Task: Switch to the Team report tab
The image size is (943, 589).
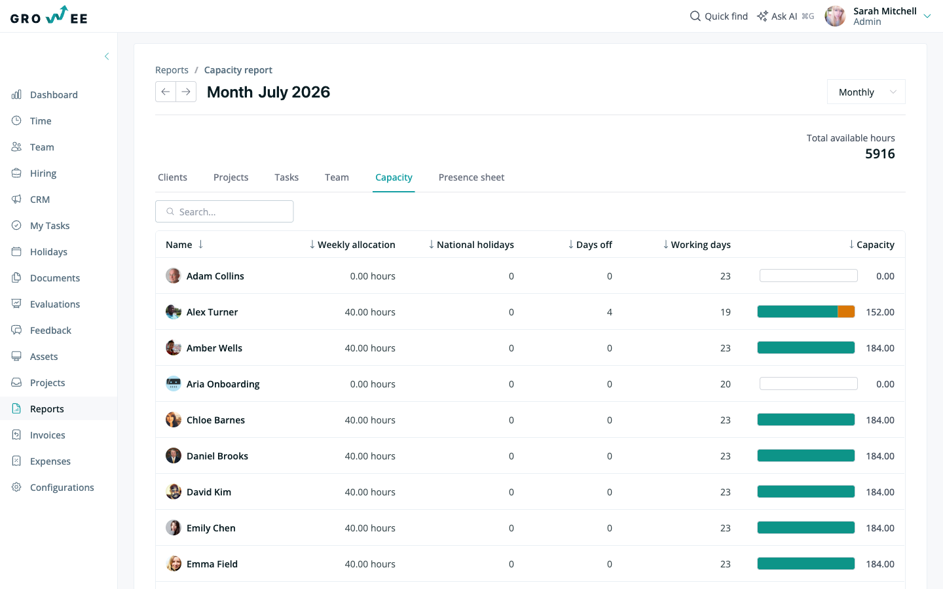Action: point(337,177)
